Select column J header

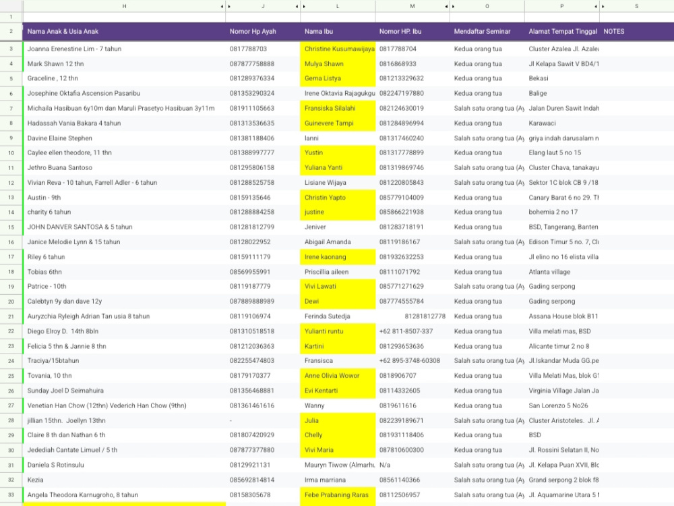click(263, 6)
